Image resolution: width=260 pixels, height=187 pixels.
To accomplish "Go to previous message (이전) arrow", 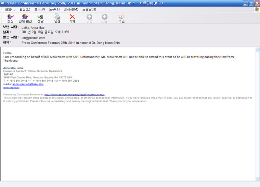I will click(89, 17).
